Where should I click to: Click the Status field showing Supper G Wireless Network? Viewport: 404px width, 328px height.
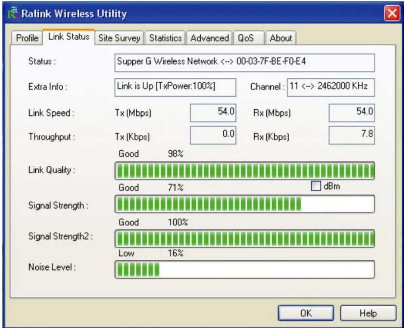245,62
